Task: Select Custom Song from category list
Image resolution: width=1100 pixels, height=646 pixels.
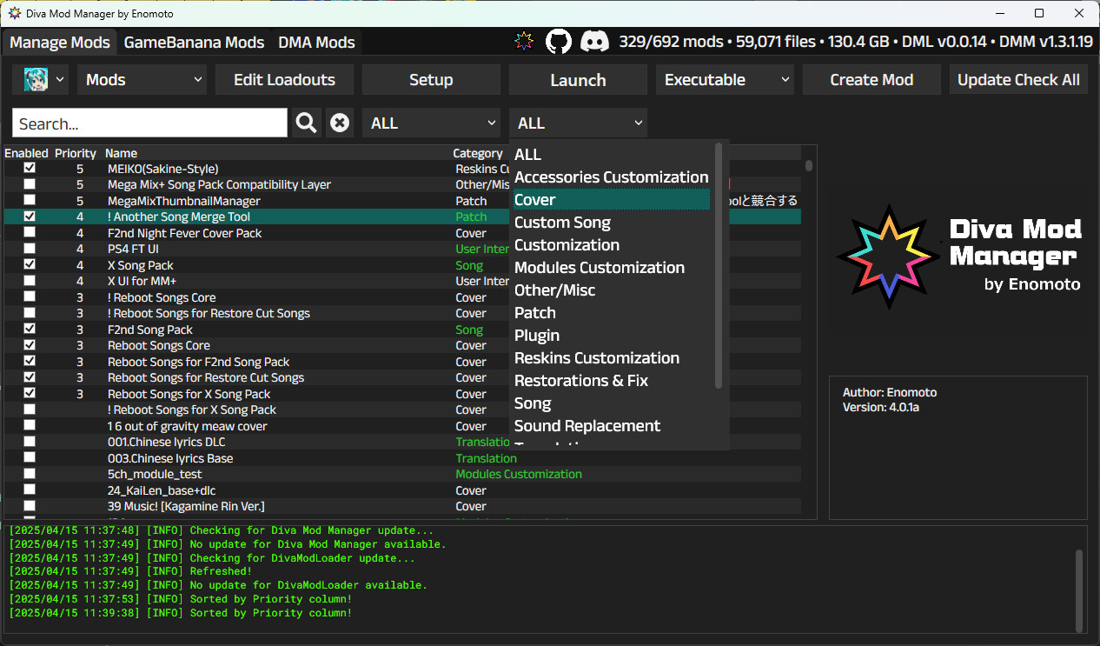Action: pyautogui.click(x=562, y=223)
